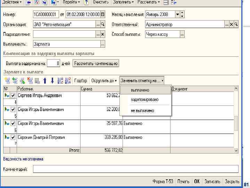Click the Форма Т-53 button

pyautogui.click(x=163, y=181)
